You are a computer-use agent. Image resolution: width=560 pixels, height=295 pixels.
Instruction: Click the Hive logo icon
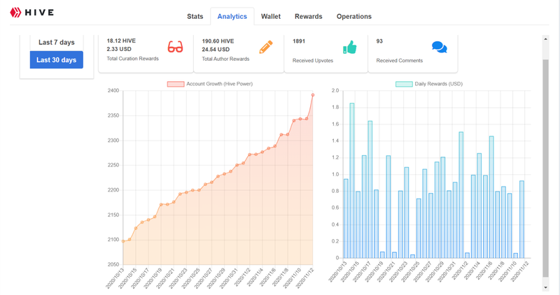(15, 13)
